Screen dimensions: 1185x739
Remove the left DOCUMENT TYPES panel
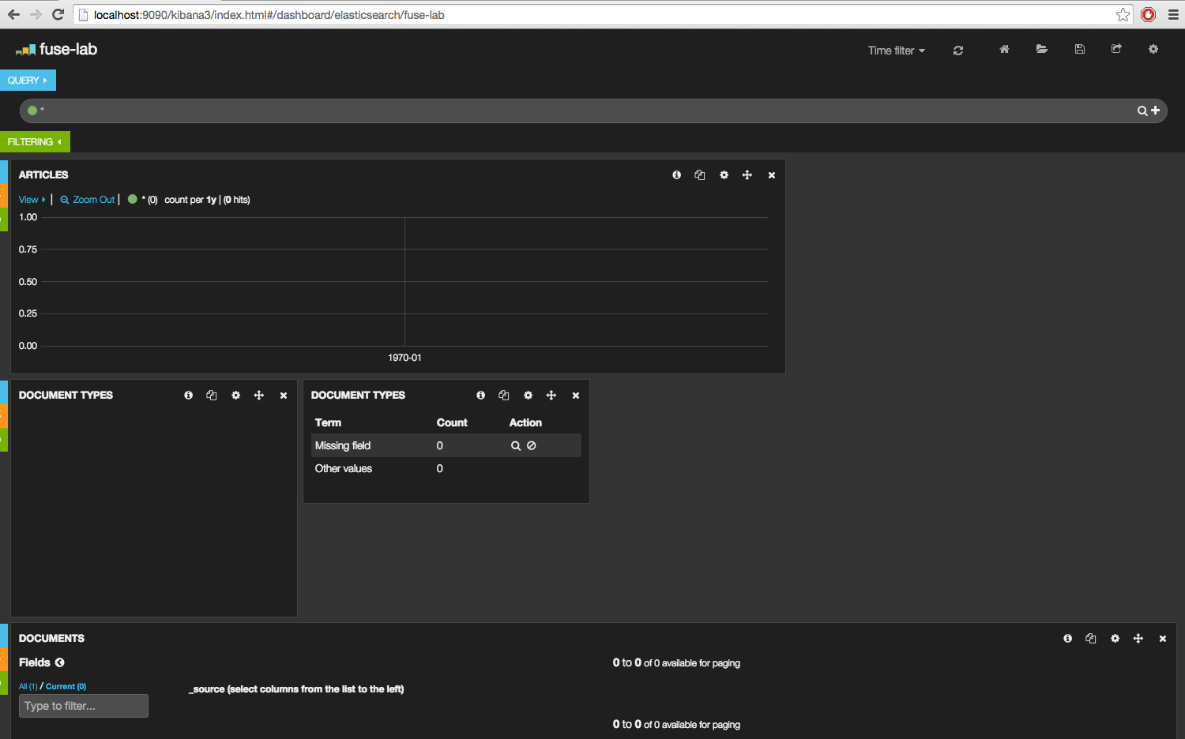click(284, 396)
